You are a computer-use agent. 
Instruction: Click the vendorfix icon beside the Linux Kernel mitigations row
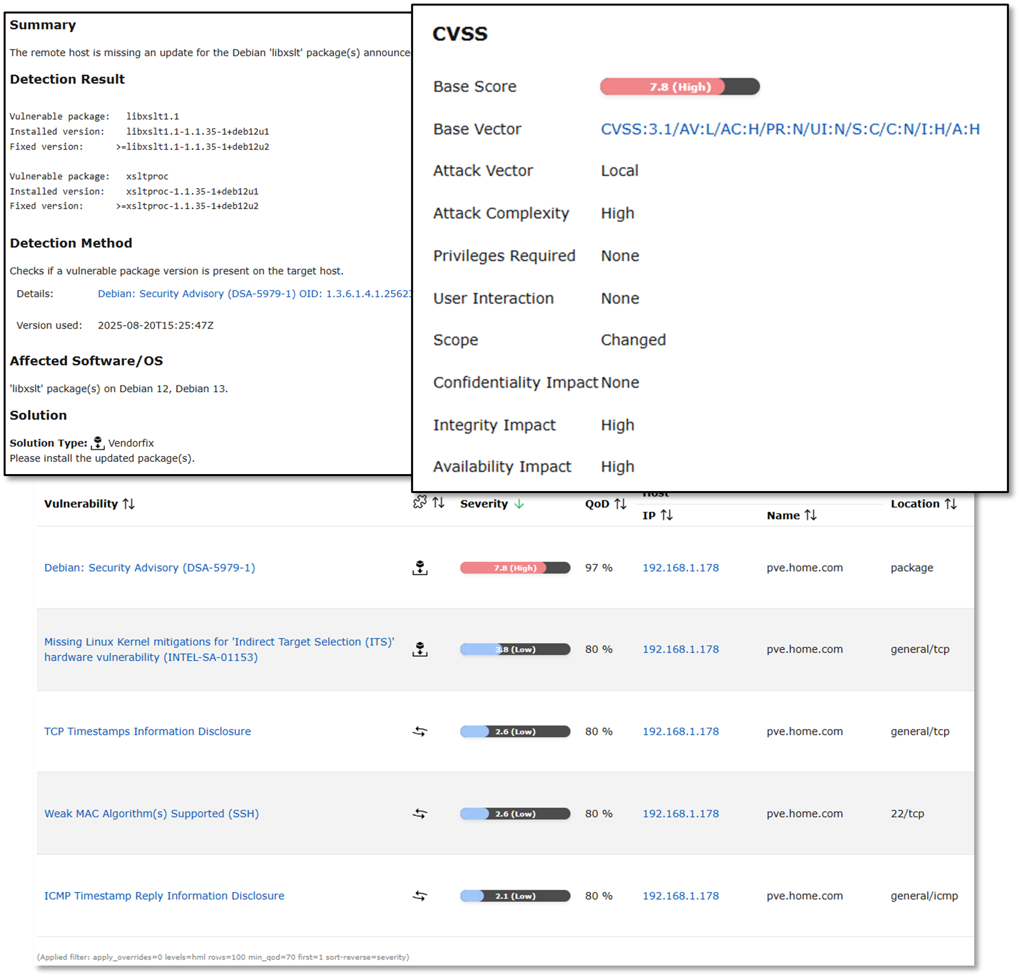pyautogui.click(x=419, y=649)
